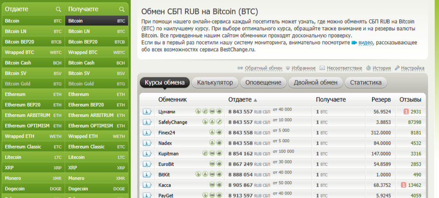439x198 pixels.
Task: Select Ethereum ARBITRUM in the Получаете list
Action: (97, 115)
